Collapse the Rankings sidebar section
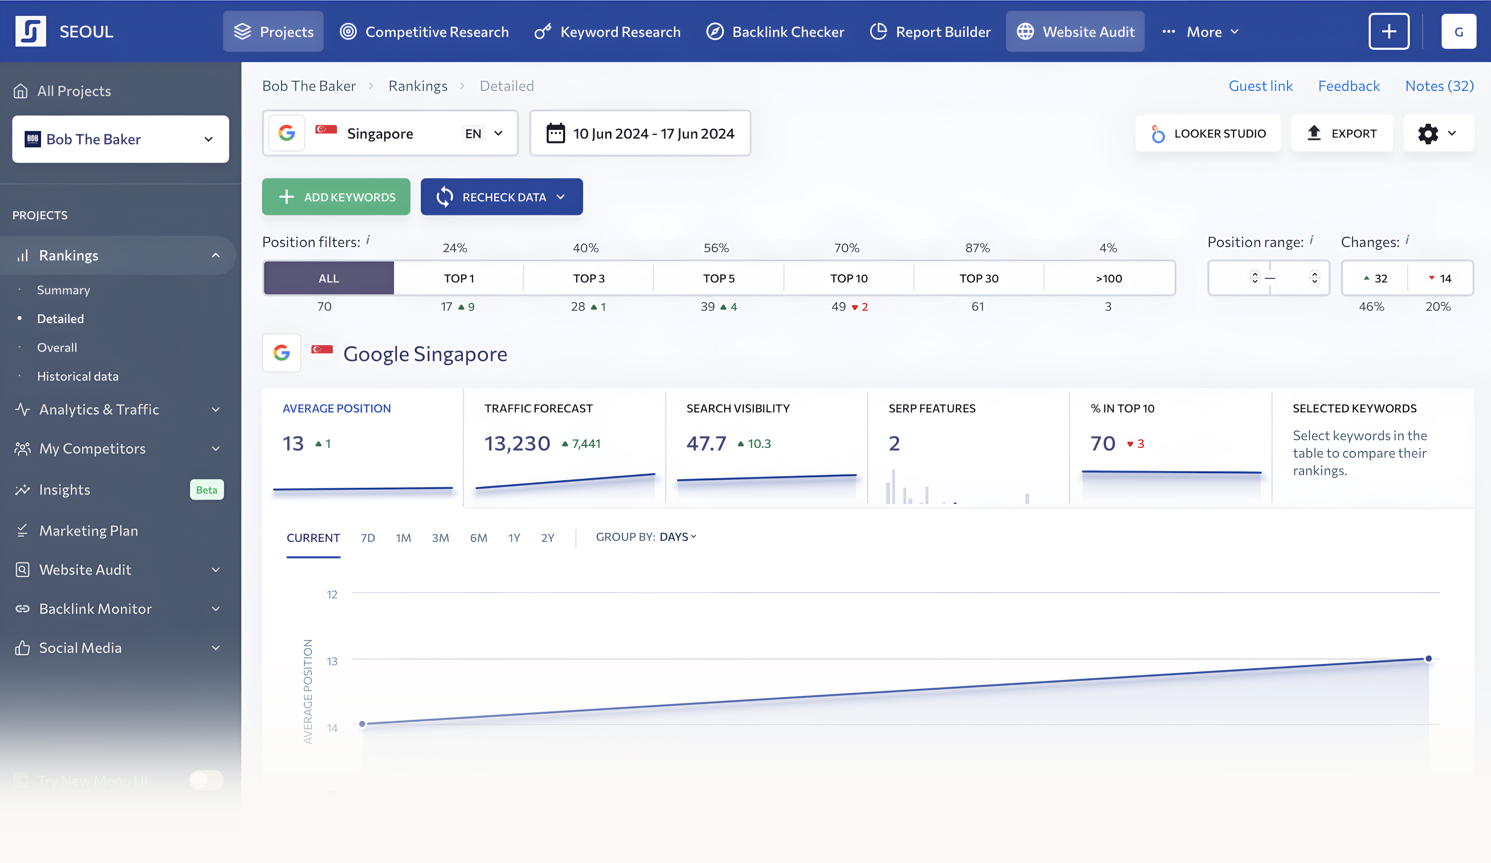Viewport: 1491px width, 863px height. [x=216, y=255]
